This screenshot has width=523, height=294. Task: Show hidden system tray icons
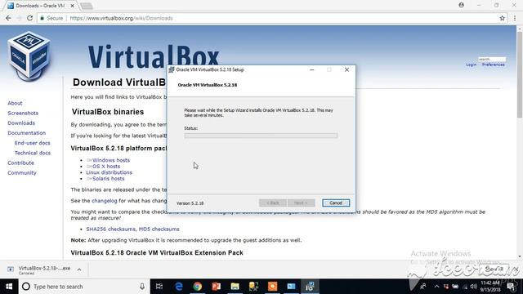(436, 287)
